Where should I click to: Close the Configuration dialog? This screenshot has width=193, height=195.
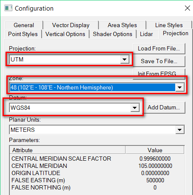187,8
